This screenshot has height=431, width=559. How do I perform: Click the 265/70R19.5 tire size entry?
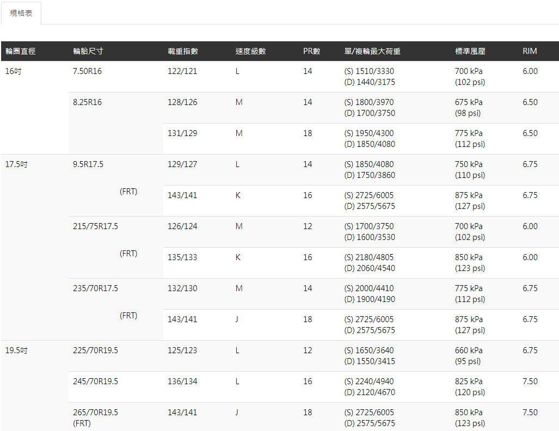click(95, 412)
